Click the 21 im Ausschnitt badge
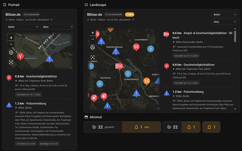The width and height of the screenshot is (242, 151). click(x=113, y=14)
